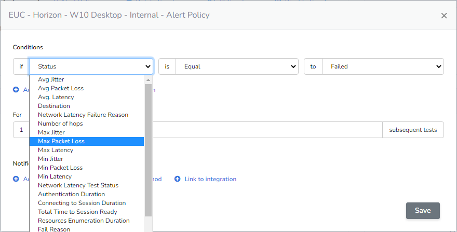
Task: Pick Number of hops option
Action: tap(87, 124)
